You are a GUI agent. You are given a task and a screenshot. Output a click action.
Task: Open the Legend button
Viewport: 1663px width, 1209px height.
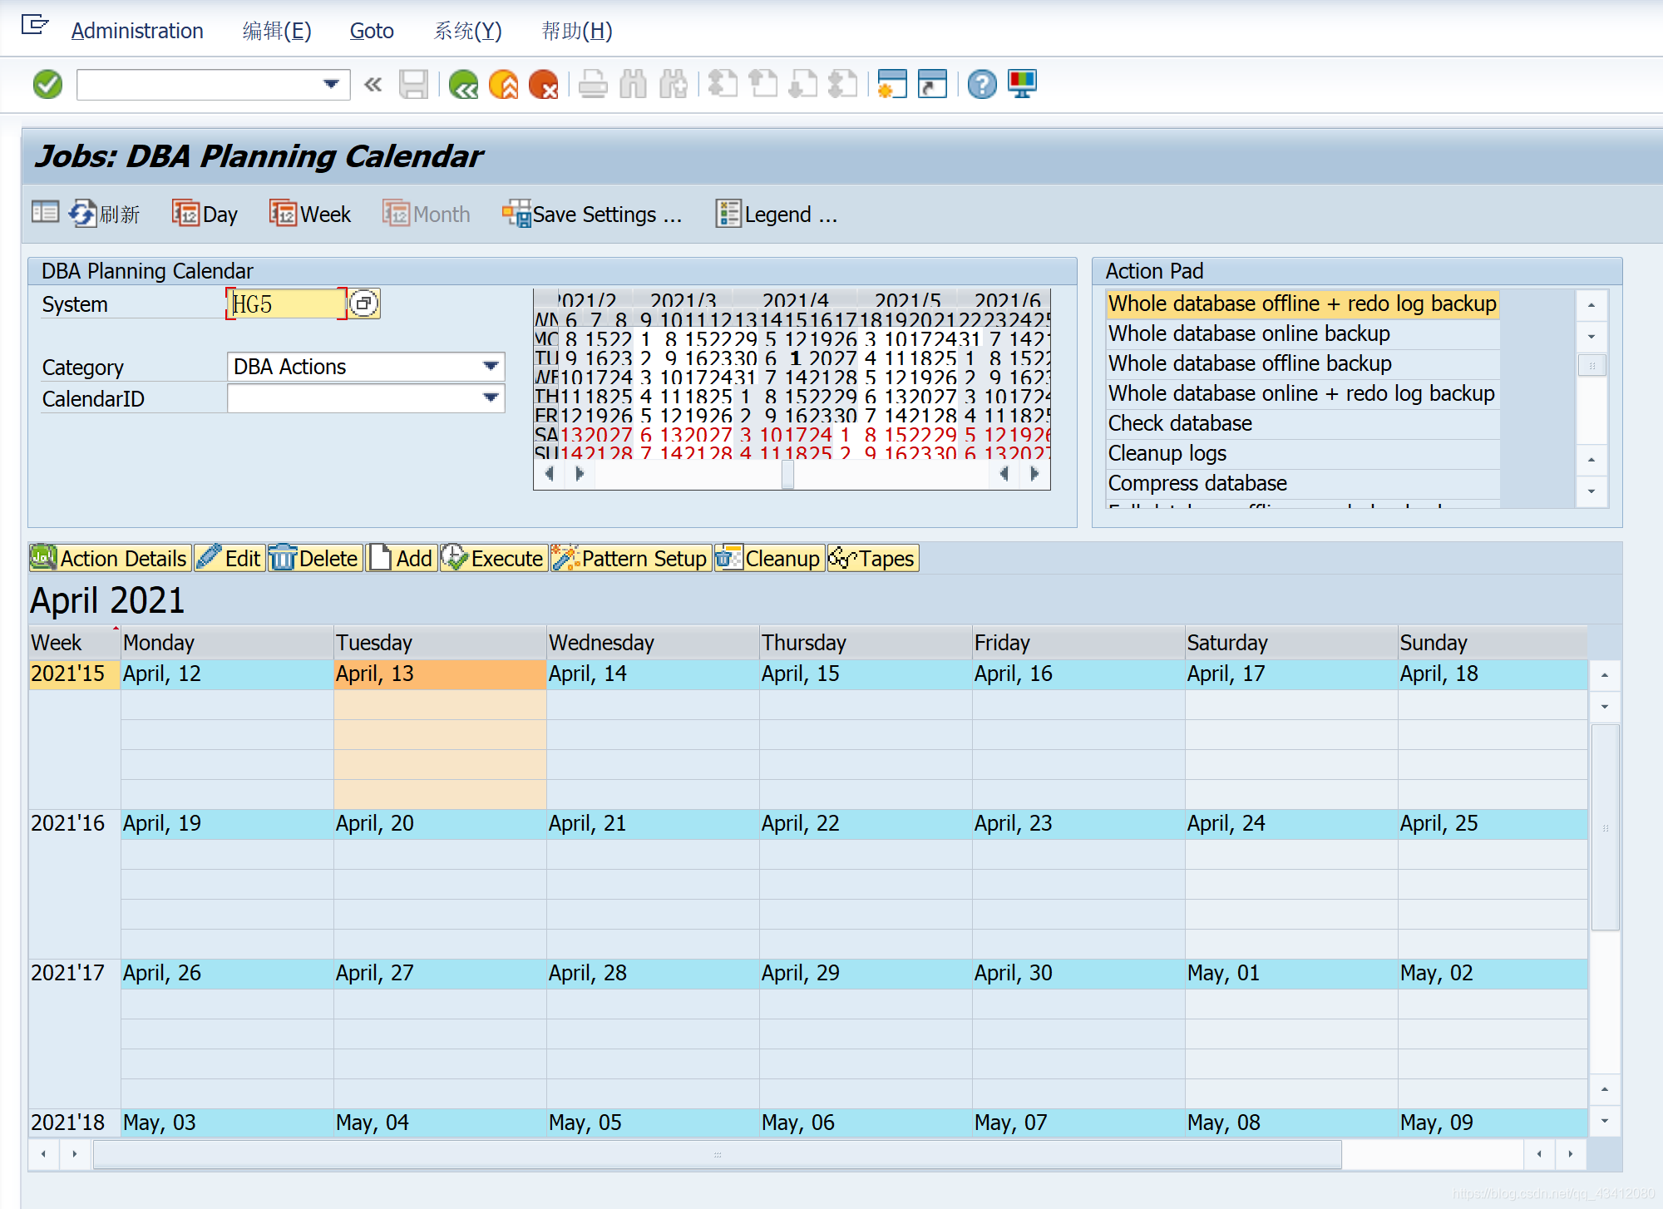click(777, 215)
